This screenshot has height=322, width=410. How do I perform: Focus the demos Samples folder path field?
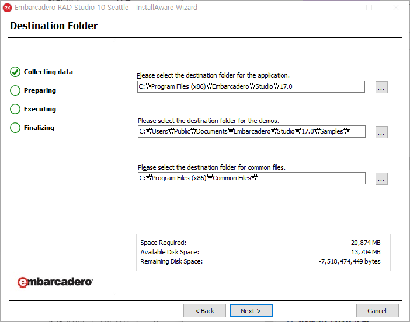[251, 132]
